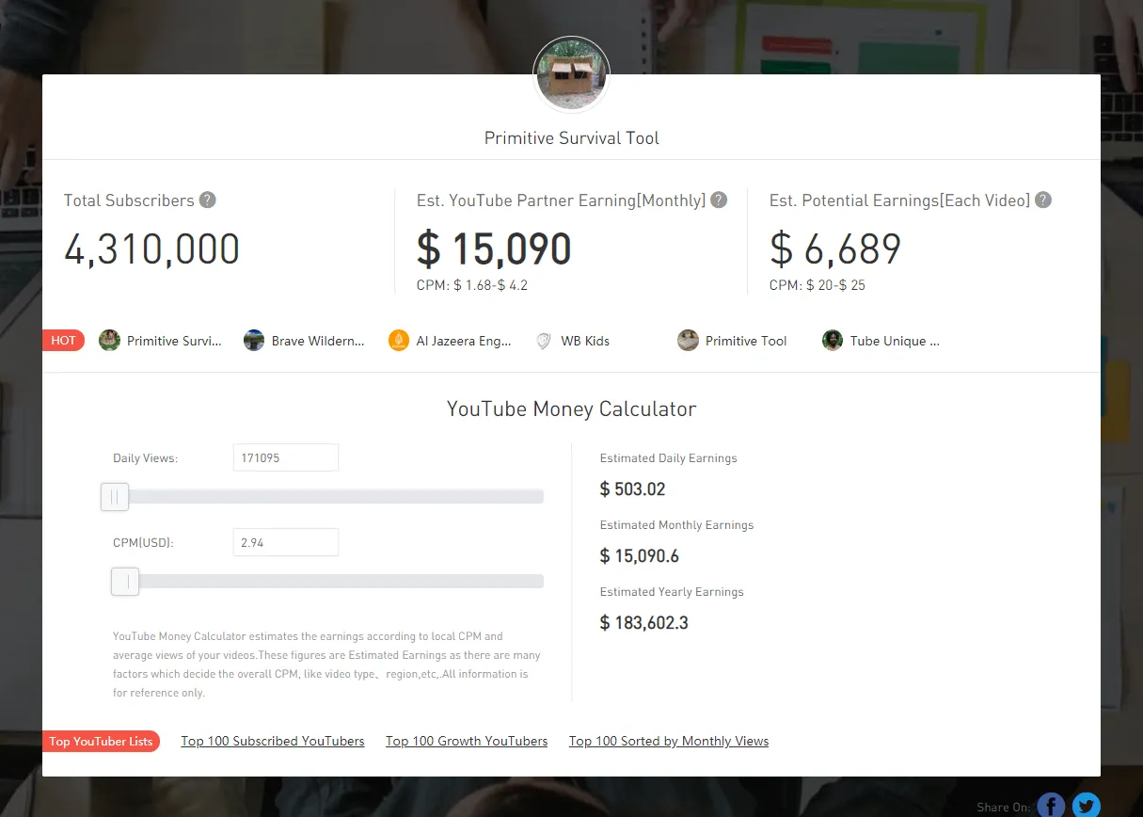The image size is (1143, 817).
Task: Open Tube Unique channel avatar
Action: click(x=833, y=341)
